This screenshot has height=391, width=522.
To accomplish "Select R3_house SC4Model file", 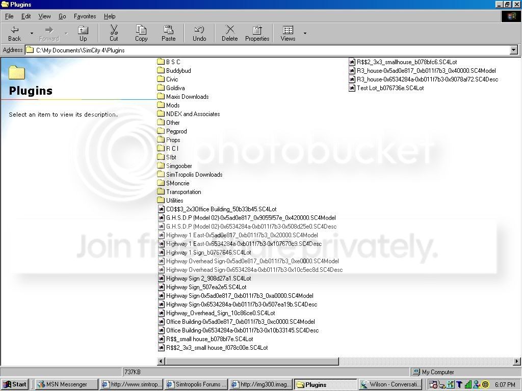I will point(422,70).
